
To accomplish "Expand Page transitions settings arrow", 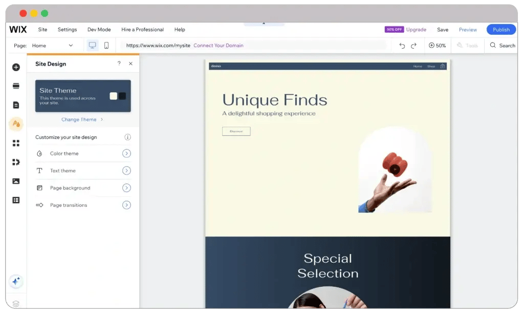I will tap(126, 205).
